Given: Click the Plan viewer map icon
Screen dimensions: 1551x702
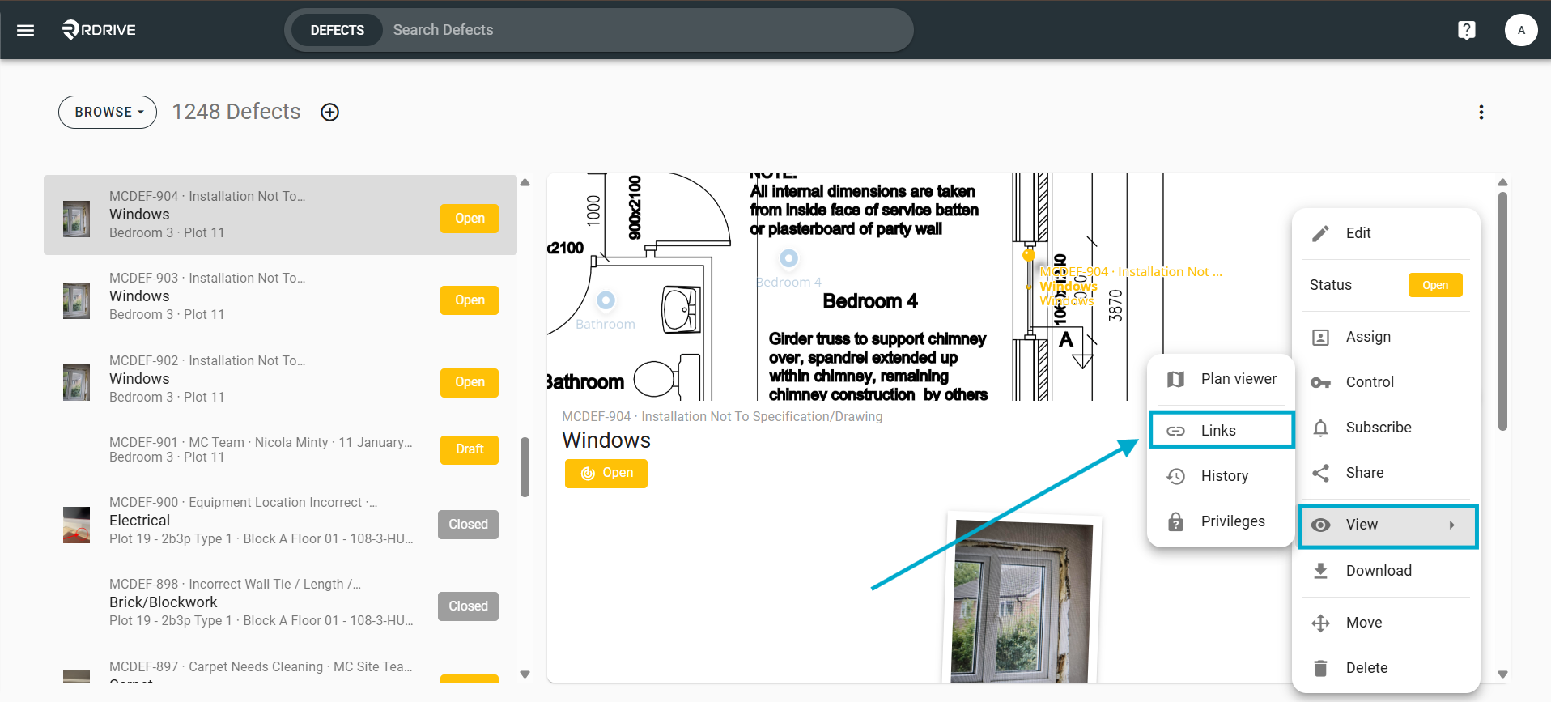Looking at the screenshot, I should point(1175,379).
